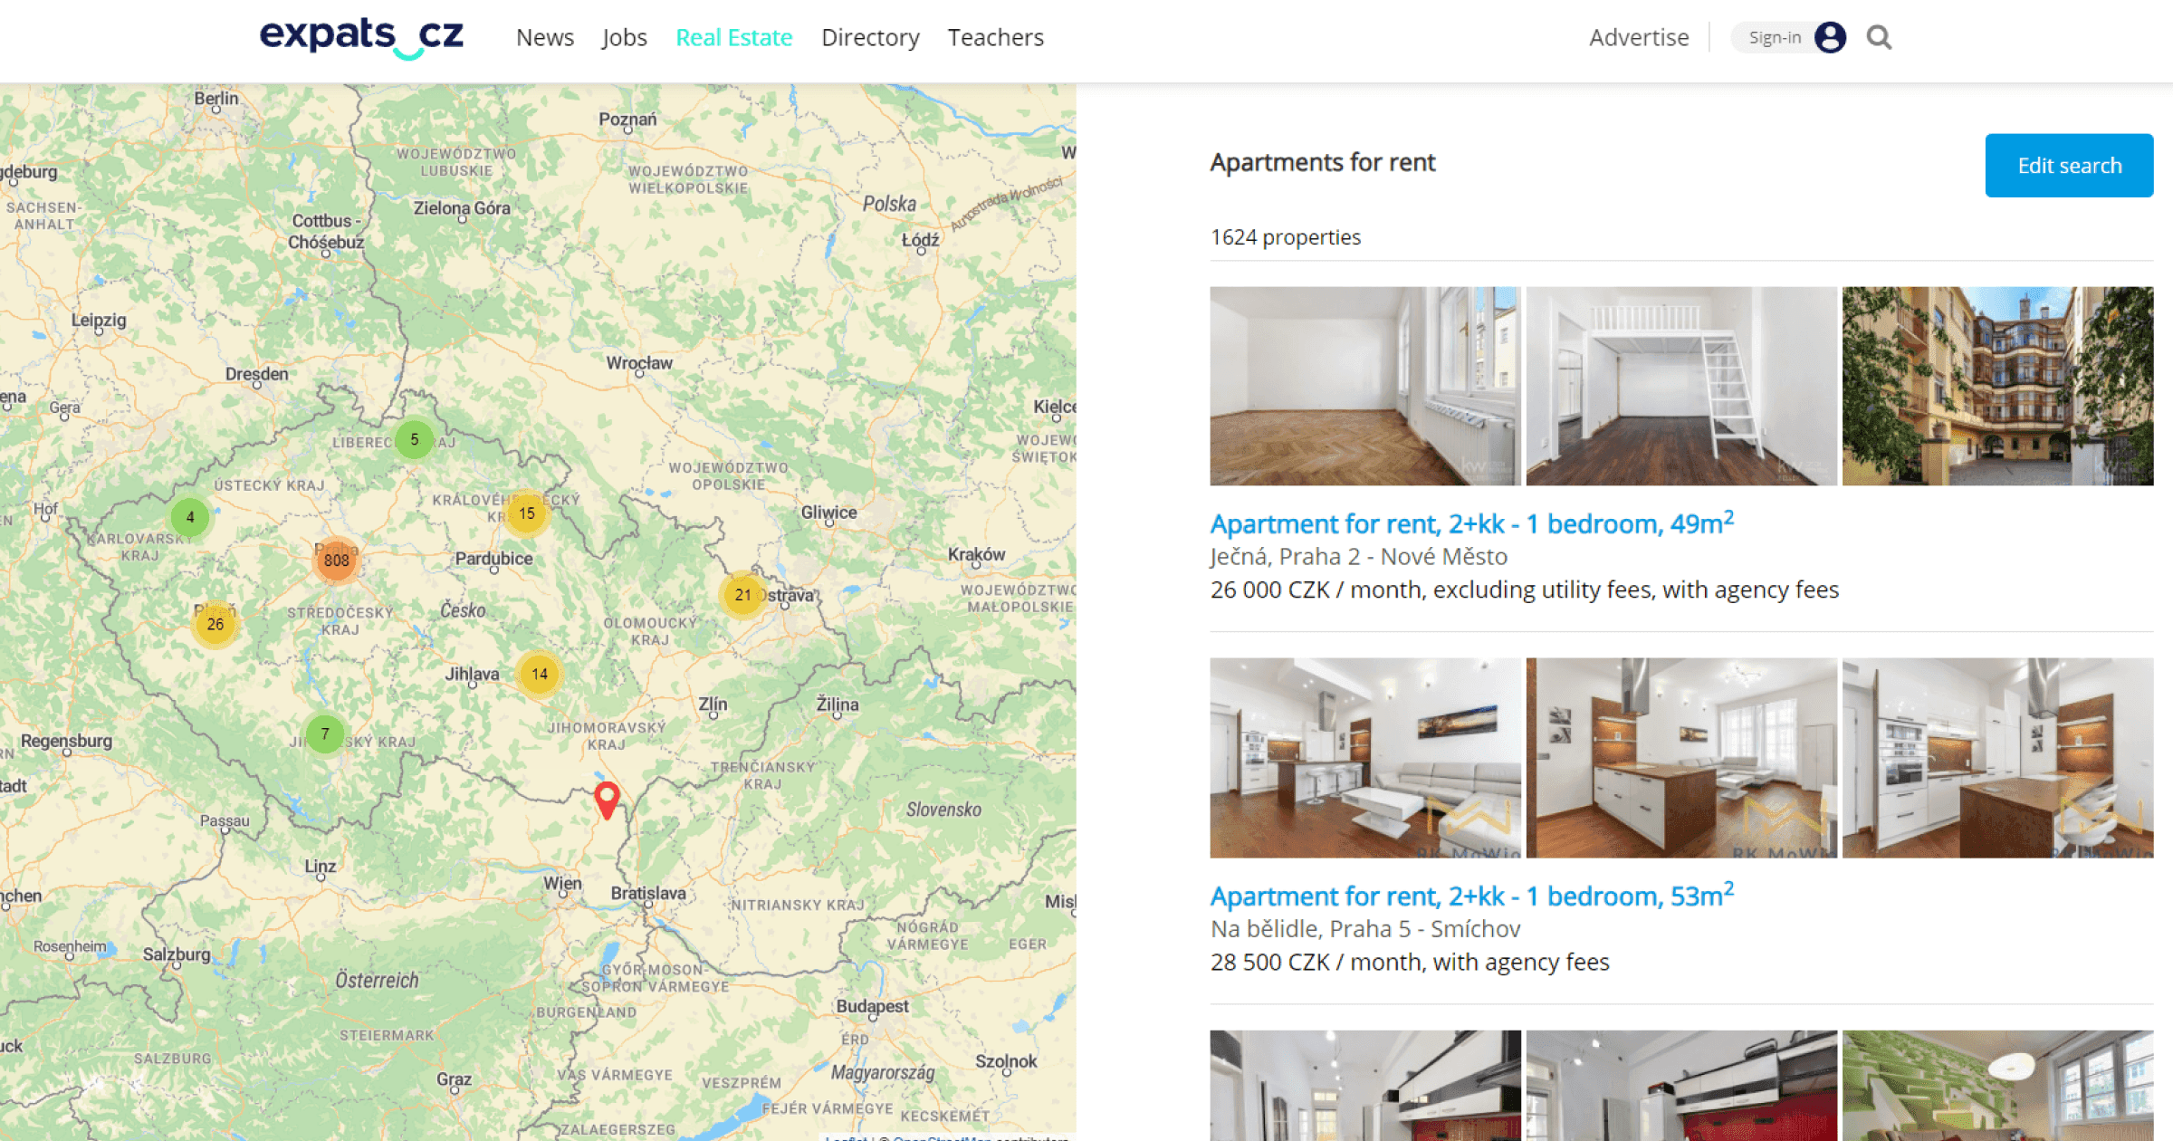This screenshot has width=2173, height=1141.
Task: Click the 'Na bělidle, Praha 5 - Smíchov' address
Action: (x=1365, y=928)
